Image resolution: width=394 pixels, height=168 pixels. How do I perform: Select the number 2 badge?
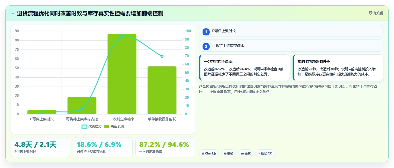[206, 47]
